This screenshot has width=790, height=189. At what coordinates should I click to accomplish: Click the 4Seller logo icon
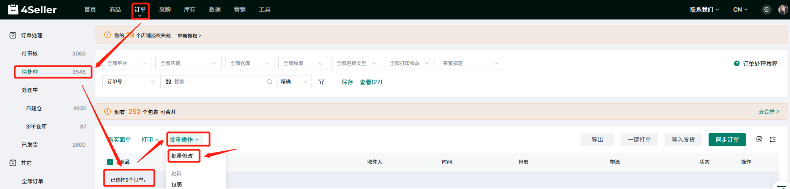[x=13, y=9]
